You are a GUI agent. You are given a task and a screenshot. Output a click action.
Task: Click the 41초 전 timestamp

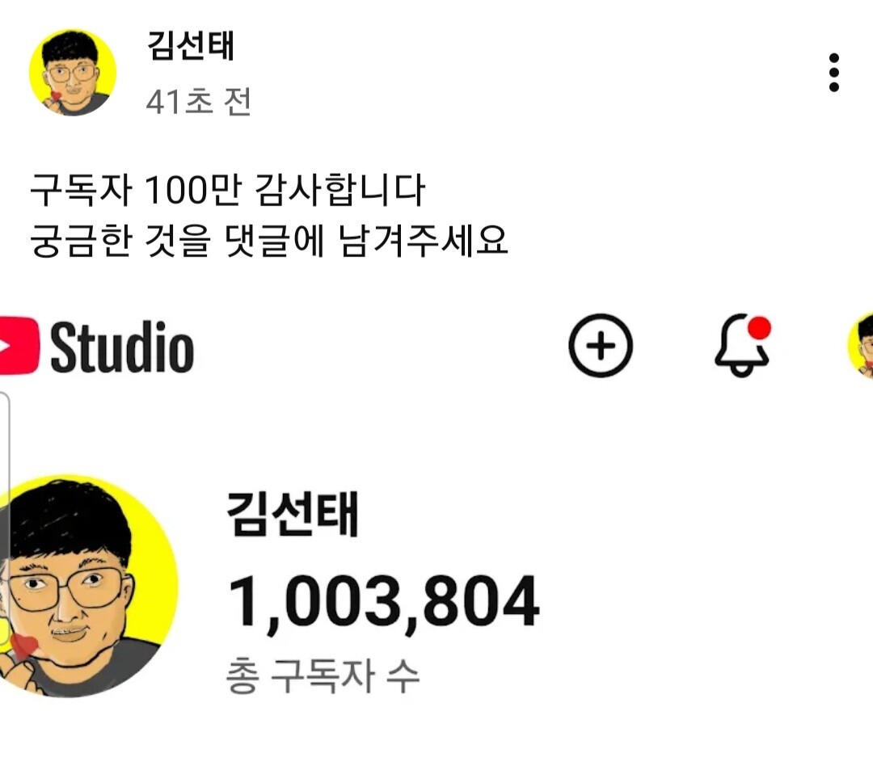(198, 102)
